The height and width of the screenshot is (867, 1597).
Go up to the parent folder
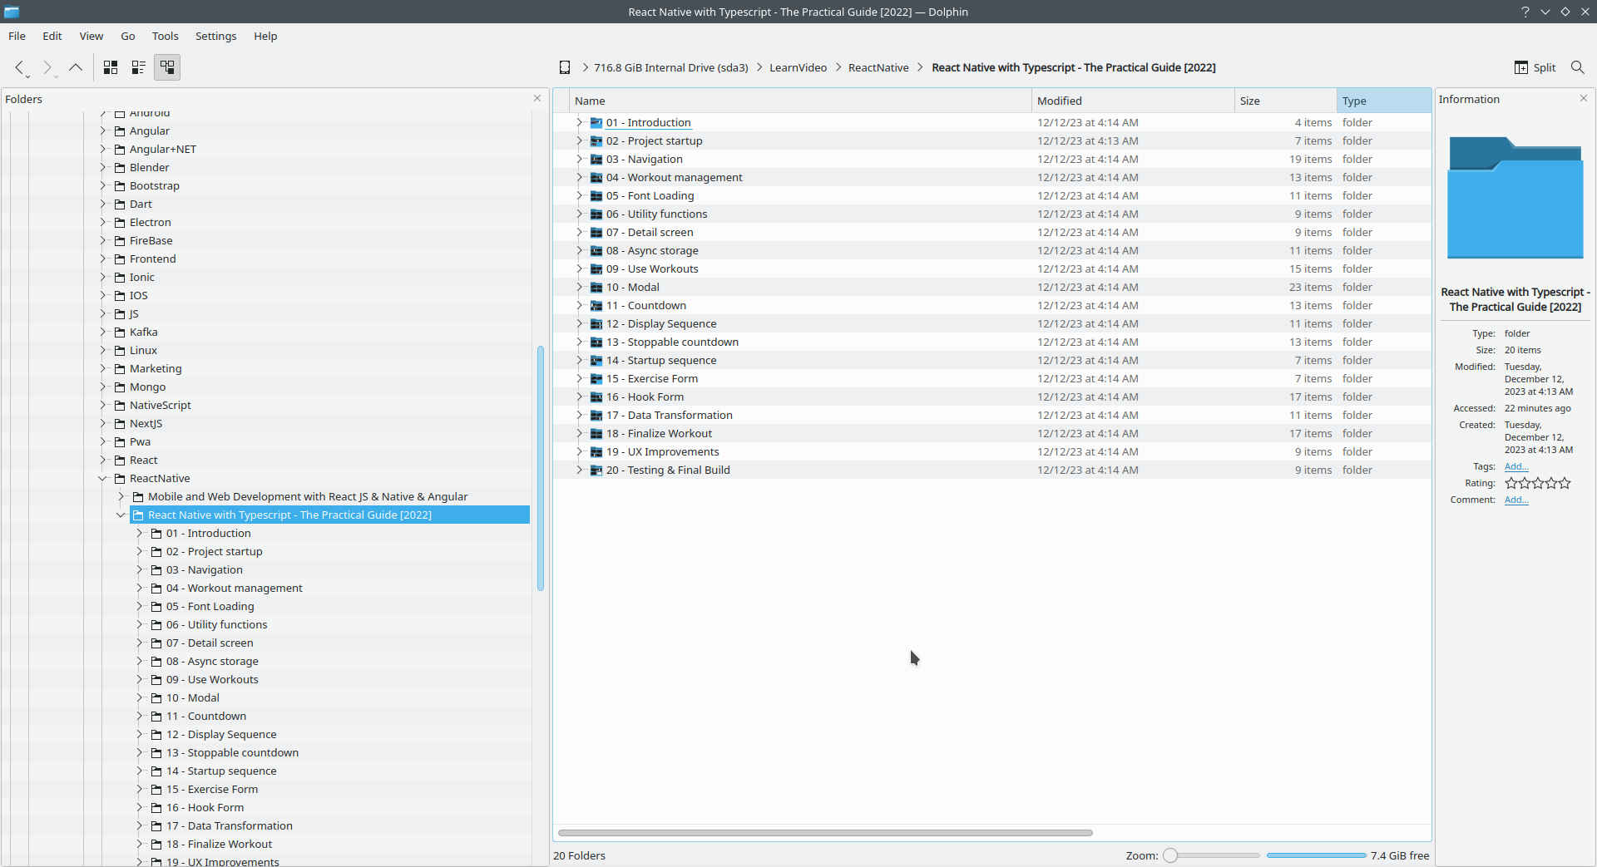click(x=76, y=67)
